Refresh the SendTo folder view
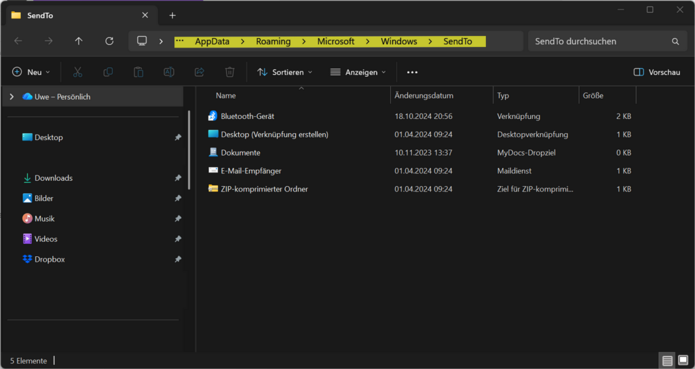 coord(109,41)
